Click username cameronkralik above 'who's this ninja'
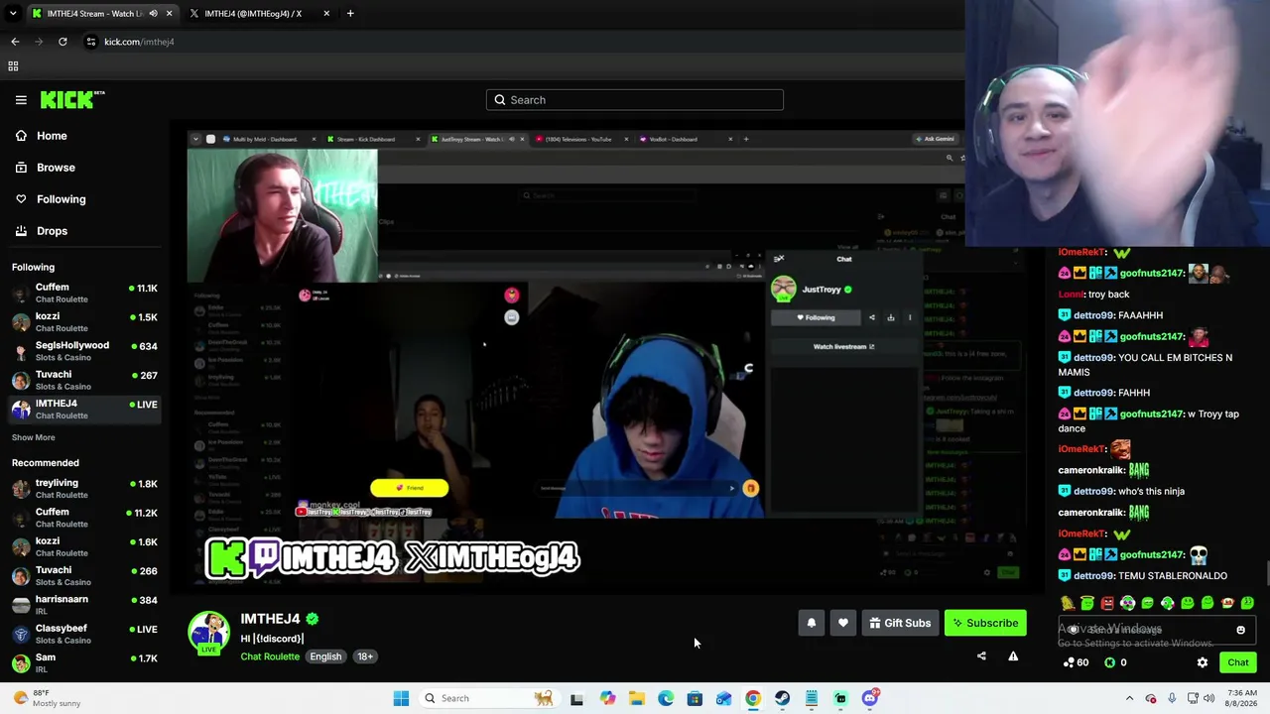The image size is (1270, 714). pos(1091,470)
